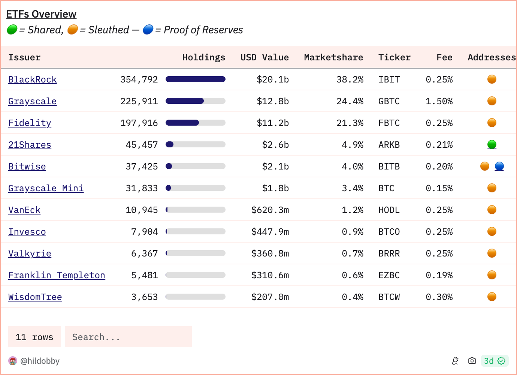The width and height of the screenshot is (517, 375).
Task: Open the 21Shares issuer link
Action: point(30,145)
